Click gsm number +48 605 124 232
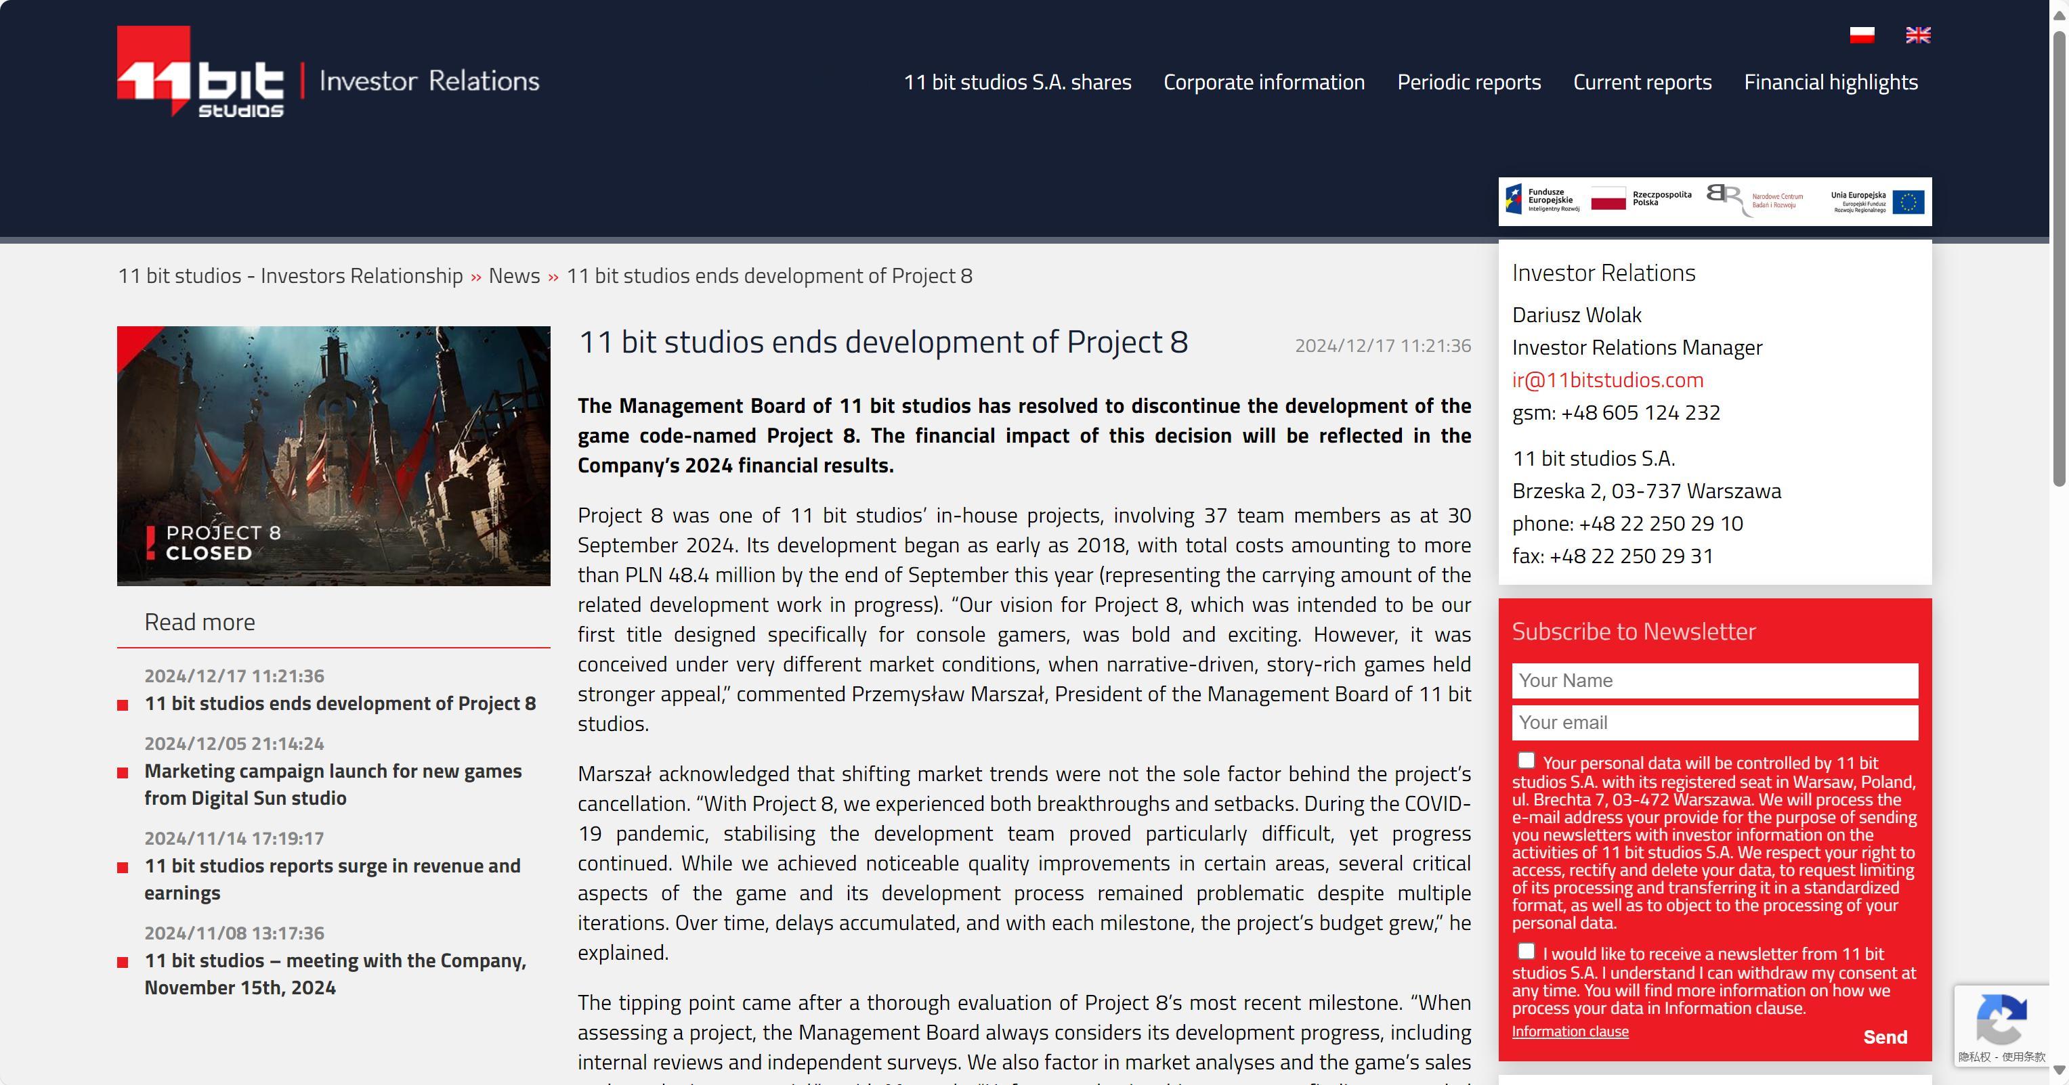Viewport: 2069px width, 1085px height. pos(1640,412)
